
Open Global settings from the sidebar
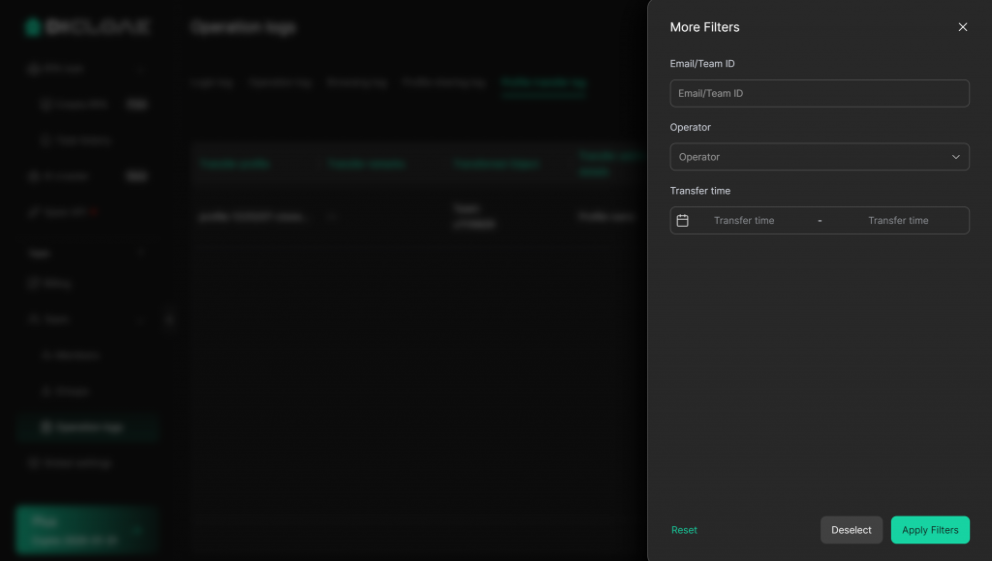[76, 463]
